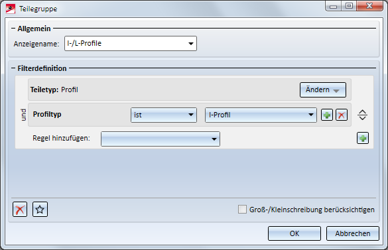Click the star favorites icon
This screenshot has height=250, width=388.
[40, 210]
